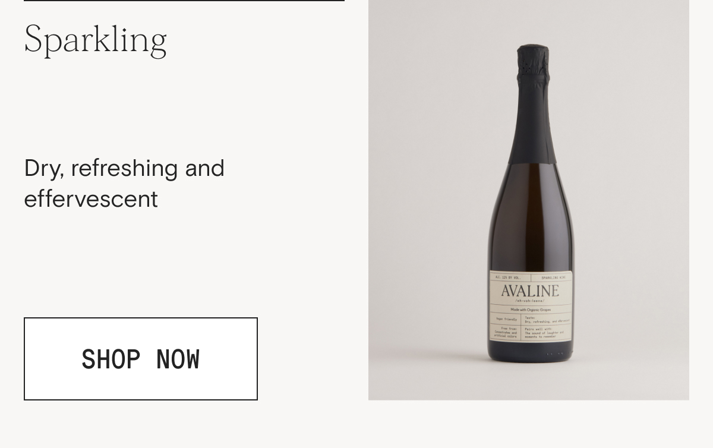Click the AVALINE brand name on the label

[x=530, y=291]
